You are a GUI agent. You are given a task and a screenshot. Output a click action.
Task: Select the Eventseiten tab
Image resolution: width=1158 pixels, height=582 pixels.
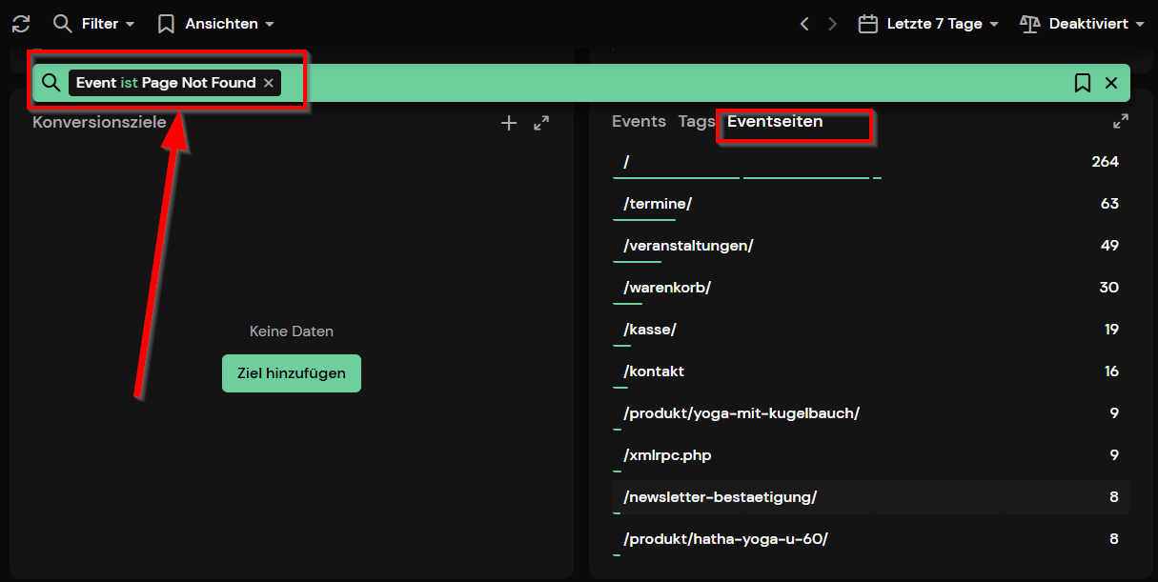point(775,122)
